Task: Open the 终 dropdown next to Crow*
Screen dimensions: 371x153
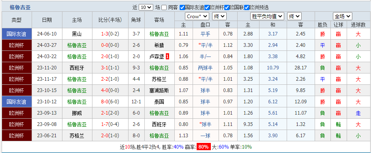Action: 219,16
